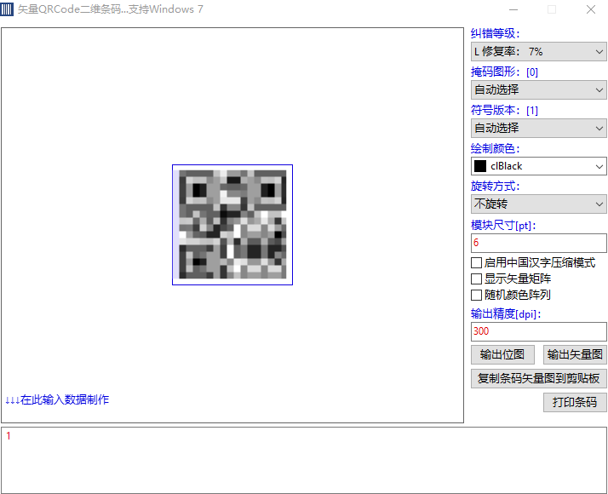Click the 符号版本: [1] label
This screenshot has width=608, height=494.
pyautogui.click(x=504, y=110)
